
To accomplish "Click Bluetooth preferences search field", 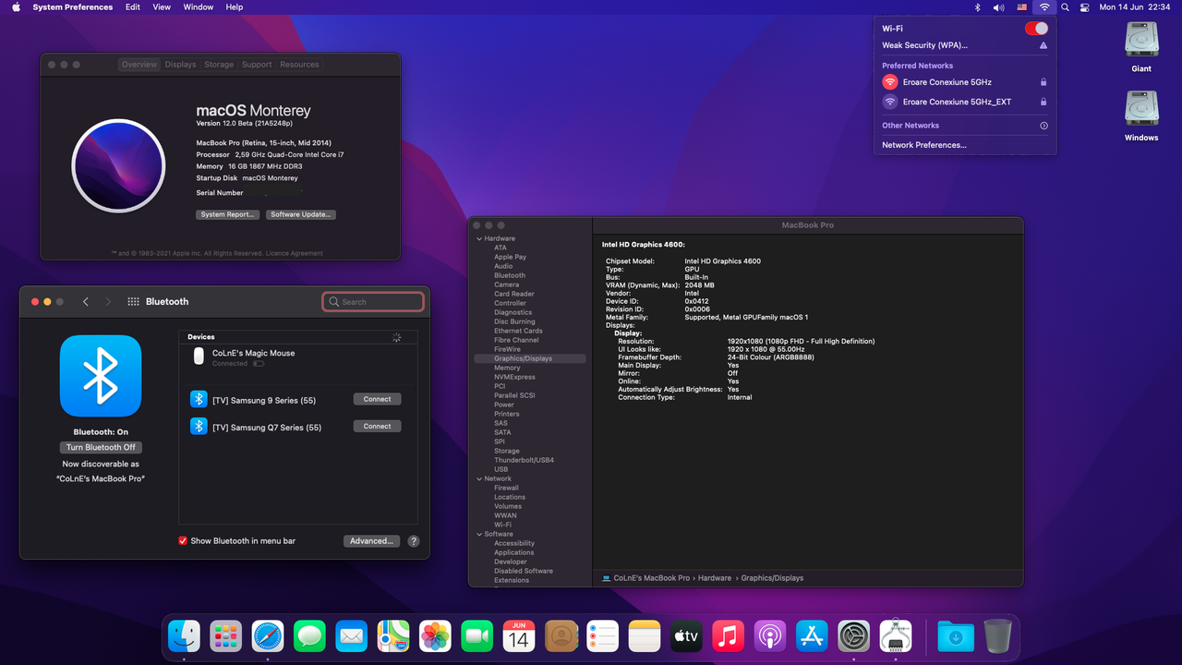I will pyautogui.click(x=373, y=302).
